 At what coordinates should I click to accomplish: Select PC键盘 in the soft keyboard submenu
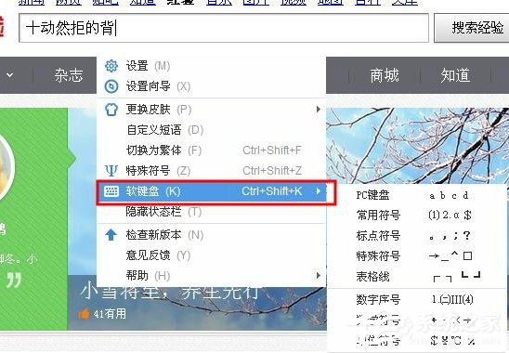point(417,195)
